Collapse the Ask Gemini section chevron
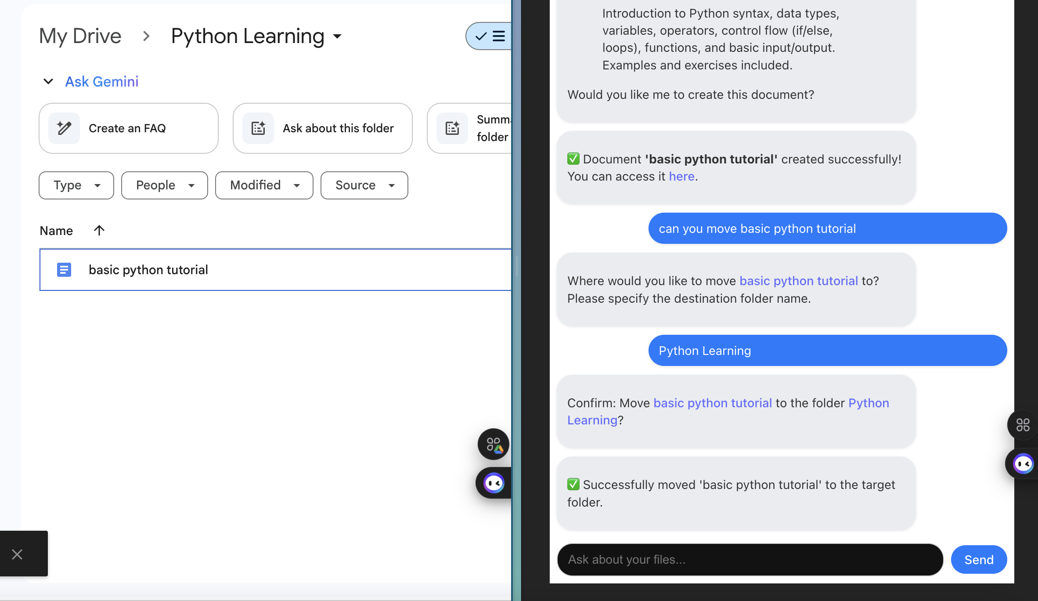Screen dimensions: 1038x601 click(48, 82)
